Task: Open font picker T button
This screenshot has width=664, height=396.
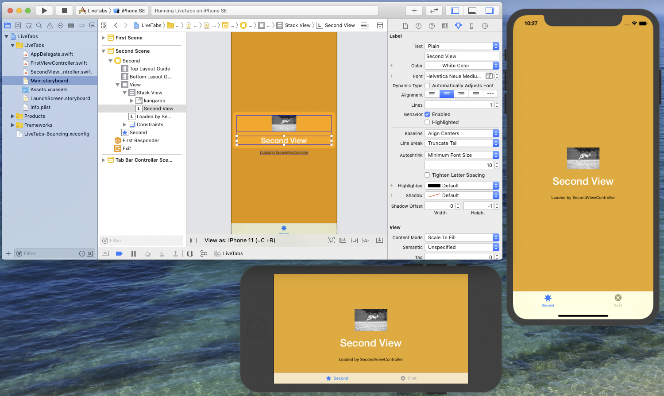Action: pos(489,76)
